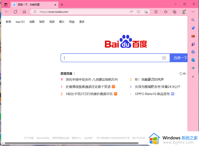Viewport: 199px width, 146px height.
Task: Search by image using camera icon
Action: coord(164,58)
